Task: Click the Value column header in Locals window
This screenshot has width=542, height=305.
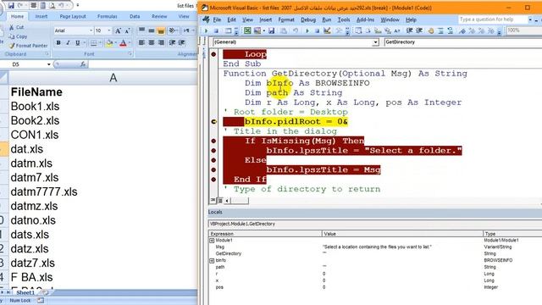Action: 402,234
